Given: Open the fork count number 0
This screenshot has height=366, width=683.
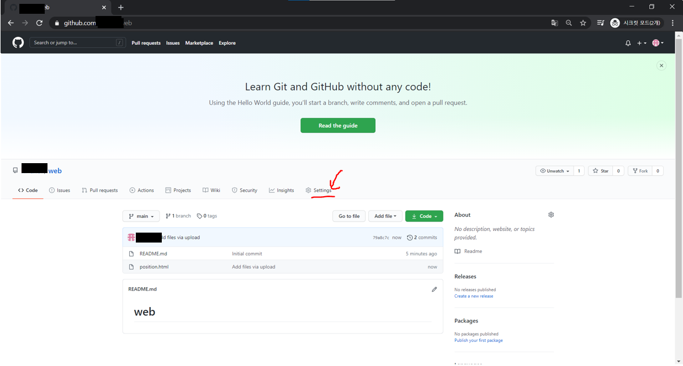Looking at the screenshot, I should pos(658,171).
